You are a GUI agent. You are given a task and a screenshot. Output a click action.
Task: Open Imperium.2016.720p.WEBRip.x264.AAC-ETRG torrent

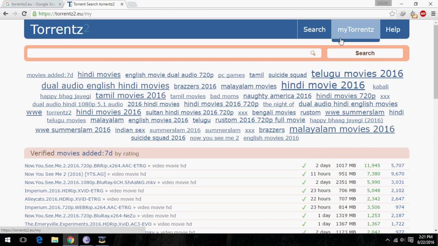pos(78,207)
